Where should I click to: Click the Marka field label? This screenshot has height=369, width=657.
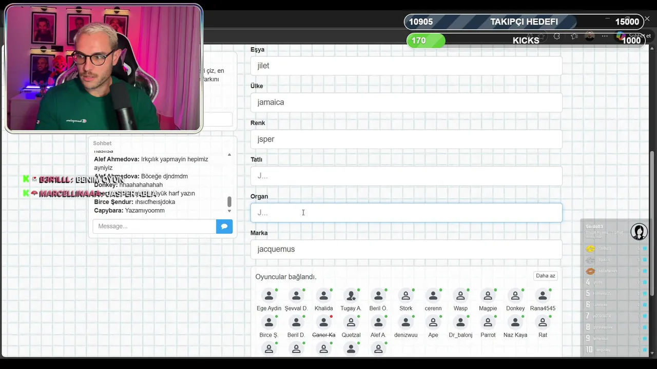(x=259, y=233)
